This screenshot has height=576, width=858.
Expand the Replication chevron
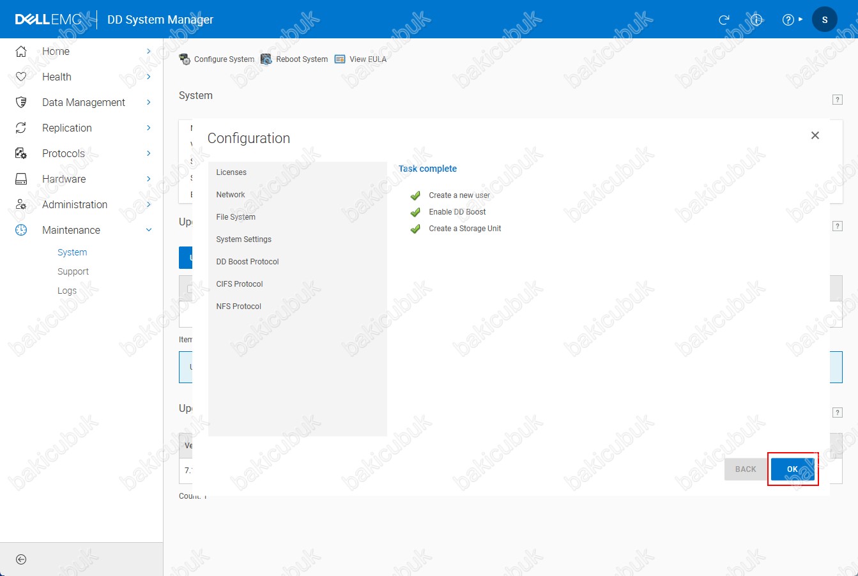149,128
